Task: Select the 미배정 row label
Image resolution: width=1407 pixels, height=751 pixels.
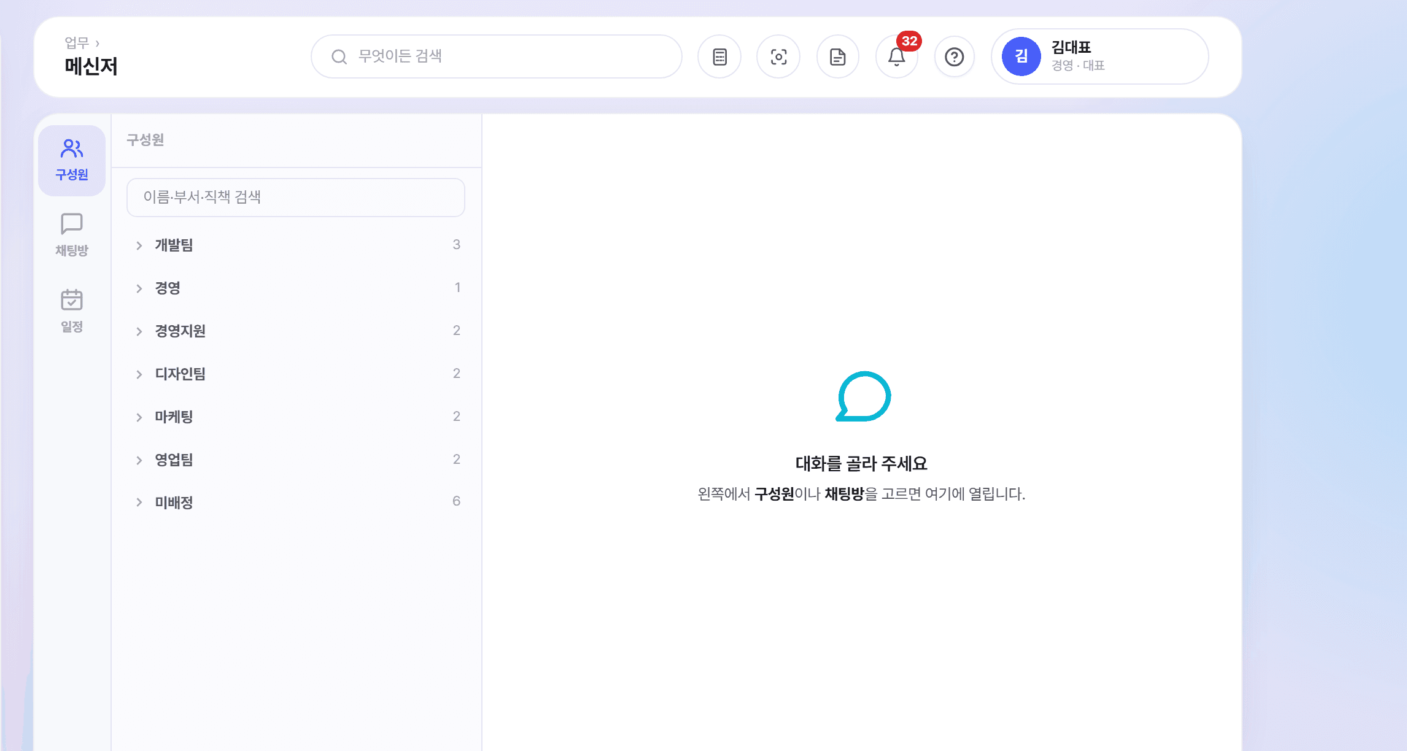Action: (174, 503)
